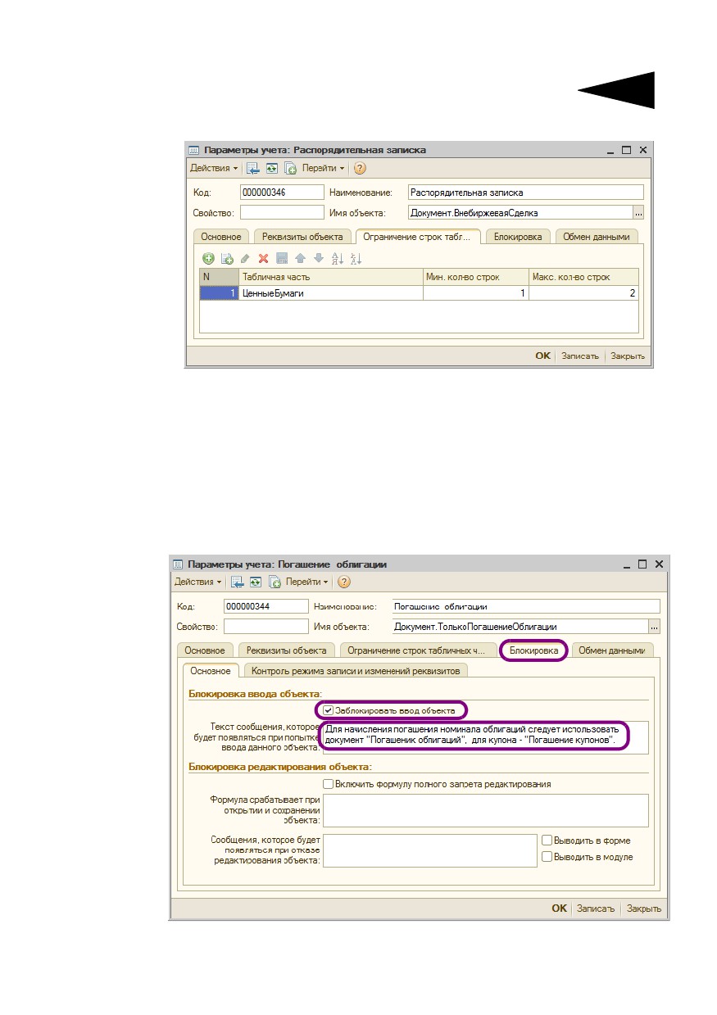
Task: Click the red Delete row icon in table toolbar
Action: point(263,258)
